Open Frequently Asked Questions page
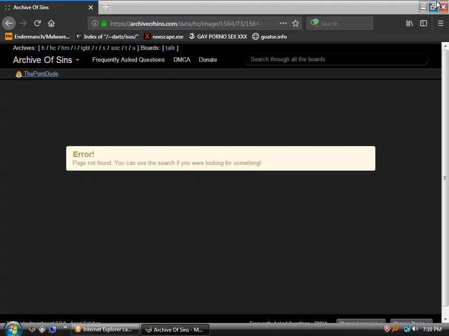Viewport: 449px width, 336px height. (x=128, y=59)
